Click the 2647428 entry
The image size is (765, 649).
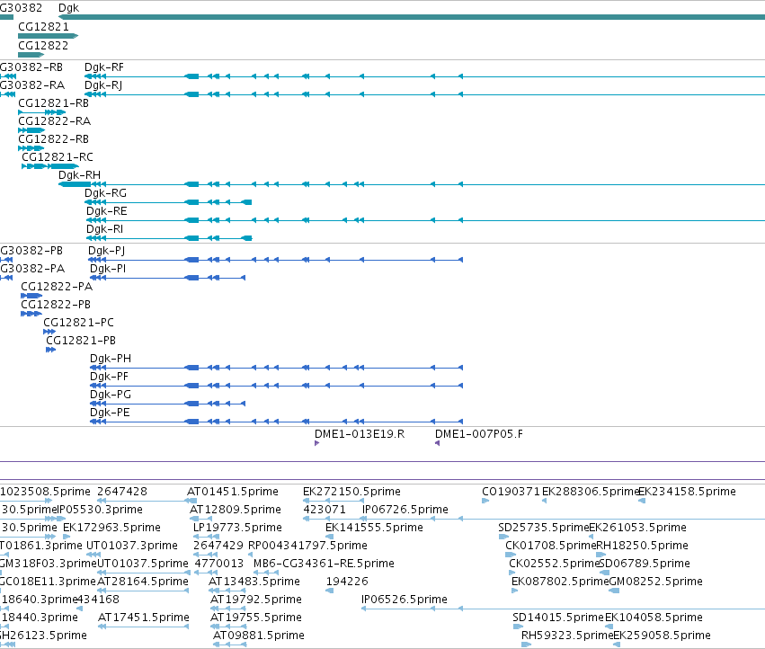click(x=122, y=492)
